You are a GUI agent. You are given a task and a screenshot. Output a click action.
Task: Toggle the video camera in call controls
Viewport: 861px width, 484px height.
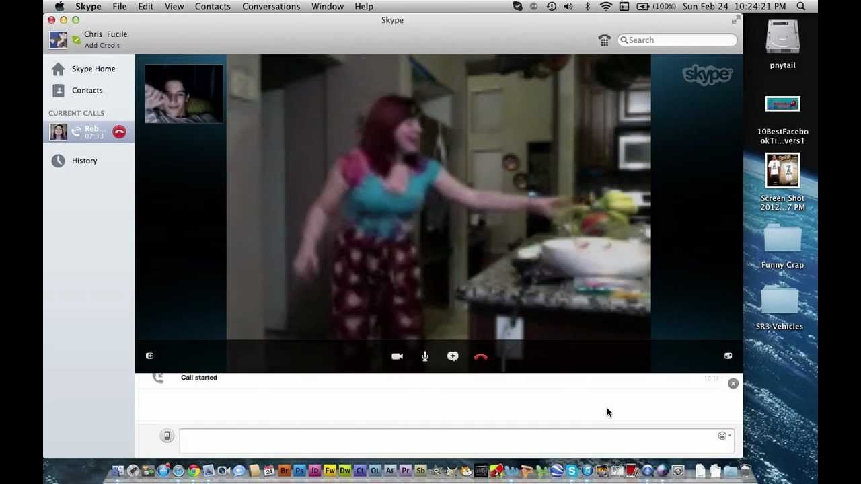click(397, 356)
